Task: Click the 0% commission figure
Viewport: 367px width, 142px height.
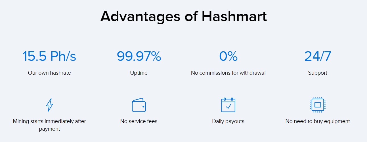Action: [228, 56]
